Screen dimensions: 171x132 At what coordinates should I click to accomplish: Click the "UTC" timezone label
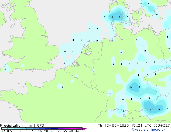coord(148,126)
